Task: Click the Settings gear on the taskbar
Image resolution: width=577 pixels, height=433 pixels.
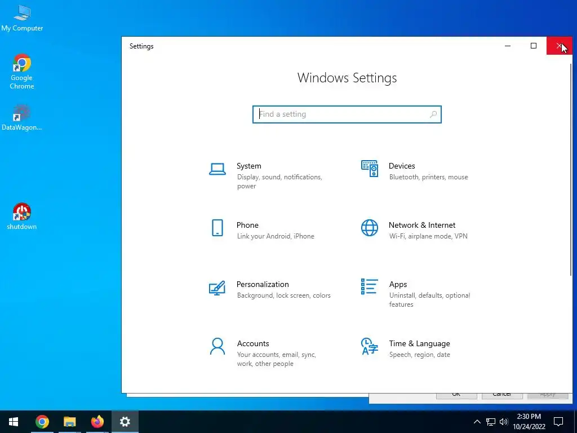Action: pos(125,422)
